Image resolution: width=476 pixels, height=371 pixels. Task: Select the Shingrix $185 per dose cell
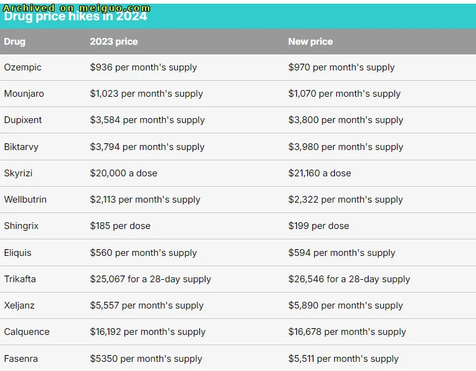[x=120, y=226]
